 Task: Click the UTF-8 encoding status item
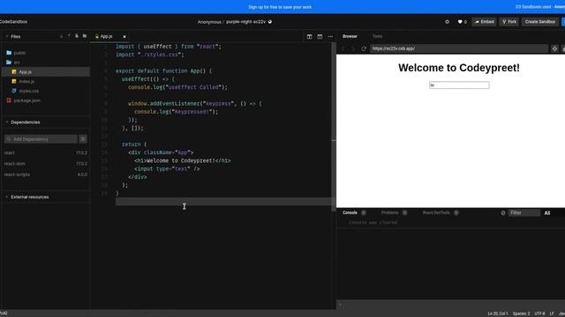tap(539, 313)
